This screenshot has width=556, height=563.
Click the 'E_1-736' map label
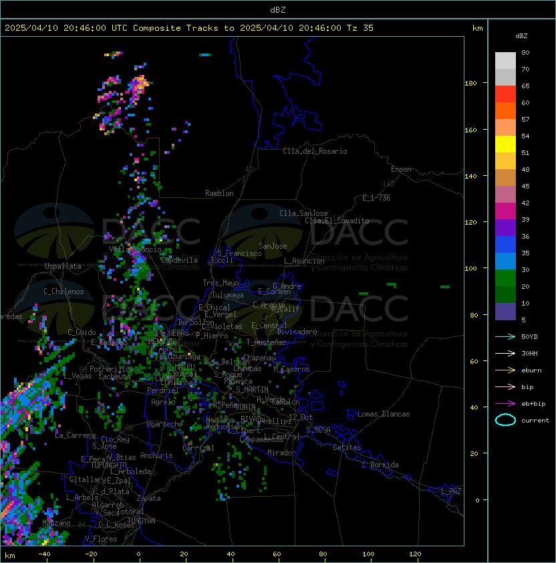coord(376,198)
